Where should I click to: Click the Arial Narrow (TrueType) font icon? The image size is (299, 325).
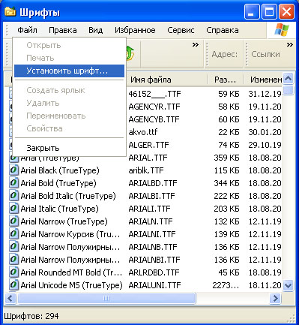(13, 221)
